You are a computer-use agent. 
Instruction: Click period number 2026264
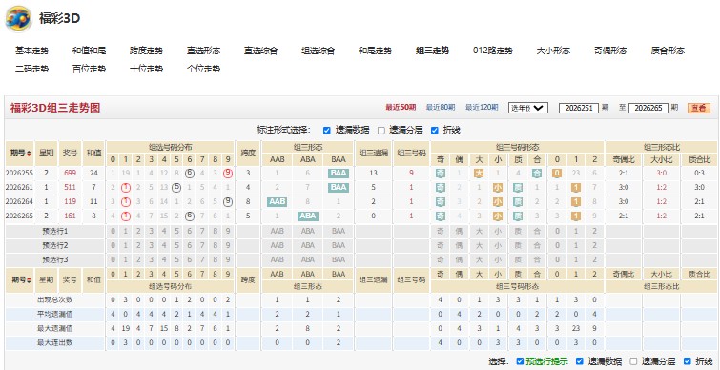point(18,201)
